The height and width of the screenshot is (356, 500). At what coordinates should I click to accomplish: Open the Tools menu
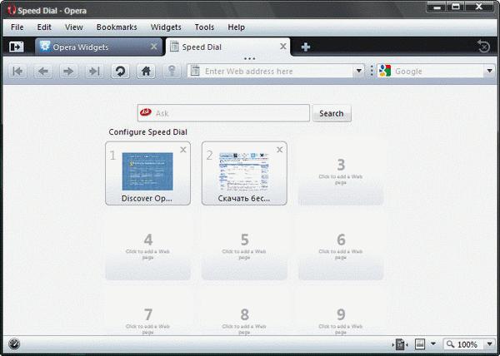click(204, 27)
